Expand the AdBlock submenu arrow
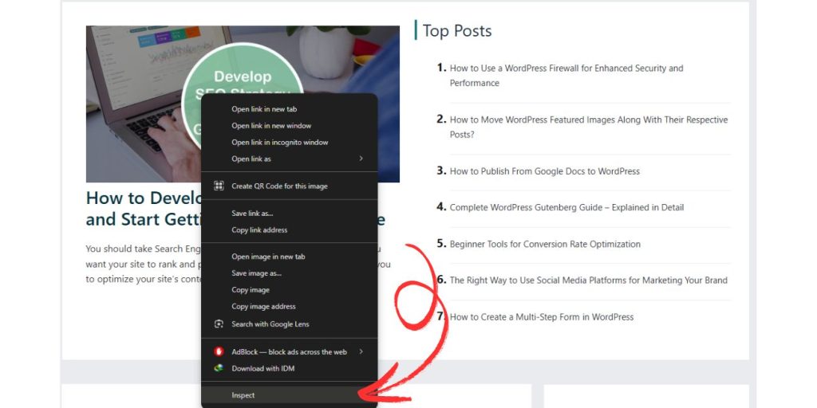Image resolution: width=817 pixels, height=408 pixels. pos(361,351)
